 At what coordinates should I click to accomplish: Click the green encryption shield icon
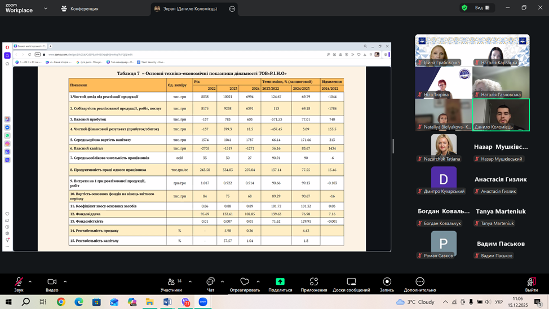click(464, 8)
